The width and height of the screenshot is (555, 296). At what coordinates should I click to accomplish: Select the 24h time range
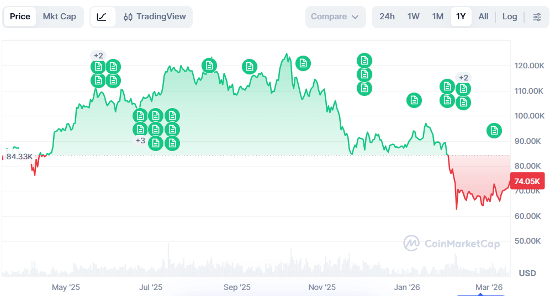pyautogui.click(x=387, y=17)
